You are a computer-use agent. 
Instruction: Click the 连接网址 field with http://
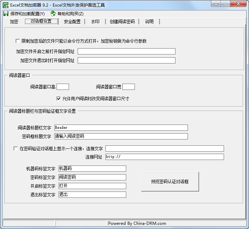tap(165, 157)
